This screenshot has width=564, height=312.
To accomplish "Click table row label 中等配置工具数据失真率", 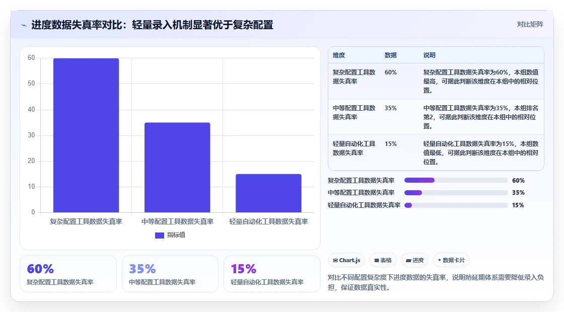I will pos(354,112).
